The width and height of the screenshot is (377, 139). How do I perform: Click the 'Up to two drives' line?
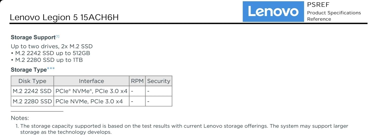[x=52, y=47]
